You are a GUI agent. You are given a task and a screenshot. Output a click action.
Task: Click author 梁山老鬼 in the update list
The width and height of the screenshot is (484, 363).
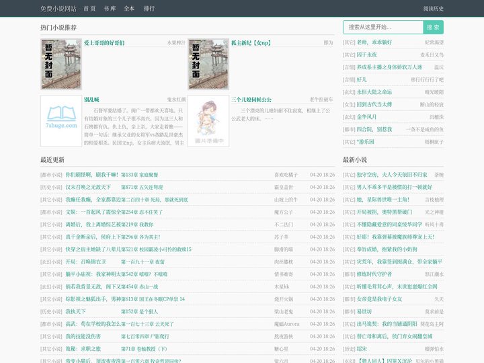coord(284,311)
